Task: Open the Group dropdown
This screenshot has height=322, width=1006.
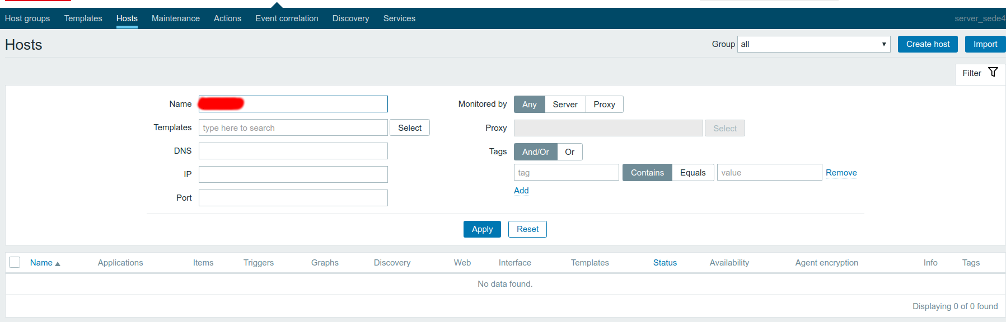Action: point(813,44)
